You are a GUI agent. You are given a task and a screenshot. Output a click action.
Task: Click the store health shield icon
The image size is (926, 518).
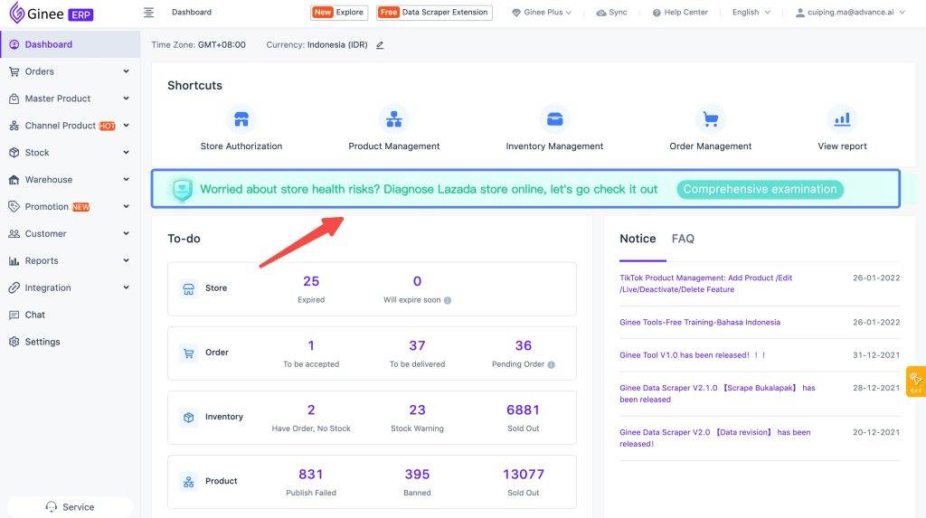pos(182,190)
